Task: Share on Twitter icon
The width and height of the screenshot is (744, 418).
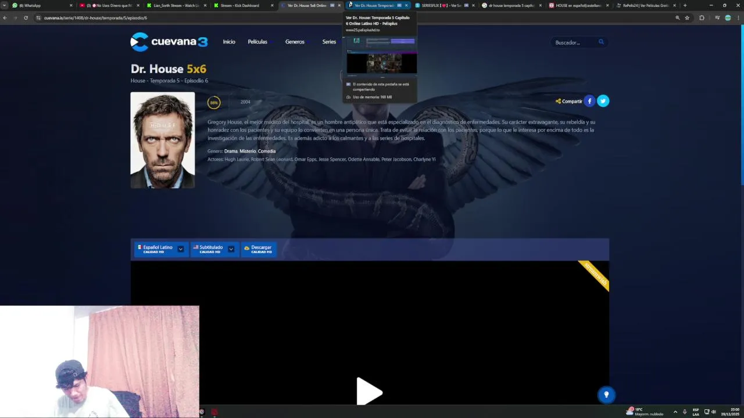Action: point(603,101)
